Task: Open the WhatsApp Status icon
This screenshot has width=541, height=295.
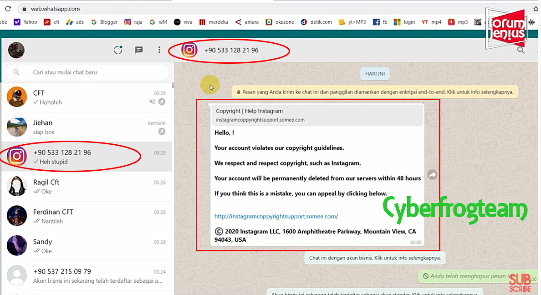Action: click(x=118, y=50)
